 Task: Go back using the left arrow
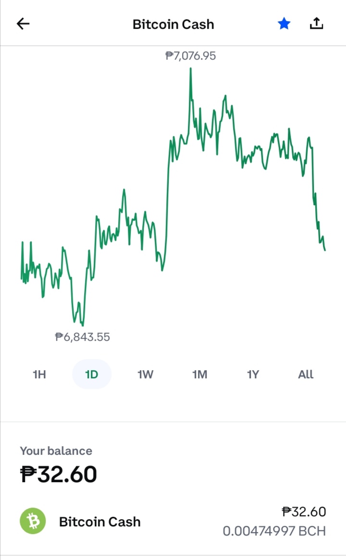pyautogui.click(x=23, y=24)
